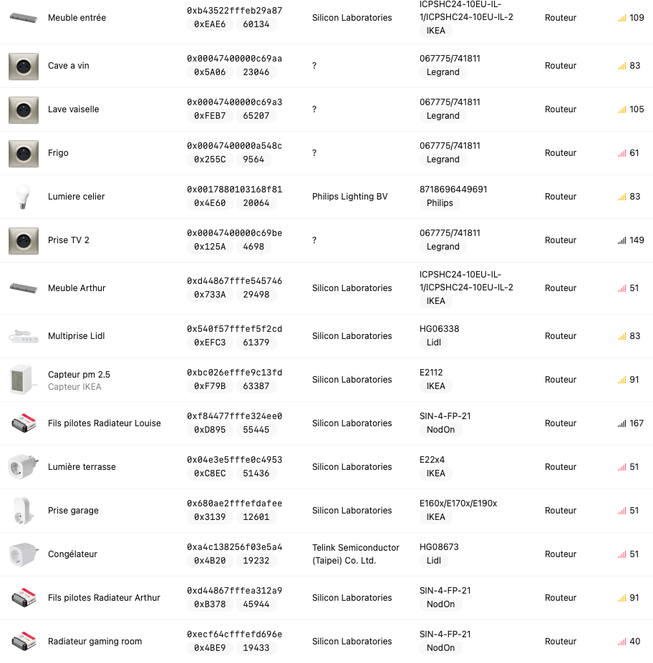Open Fils pilotes Radiateur Louise device
This screenshot has height=663, width=653.
point(104,423)
